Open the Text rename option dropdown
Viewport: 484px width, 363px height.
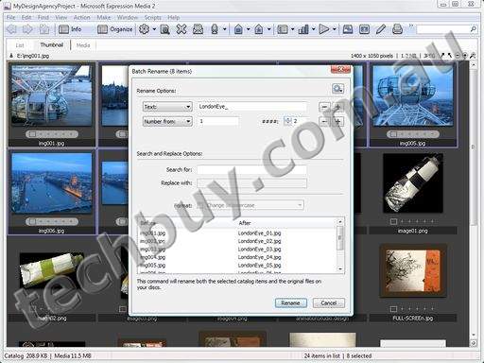[x=167, y=107]
